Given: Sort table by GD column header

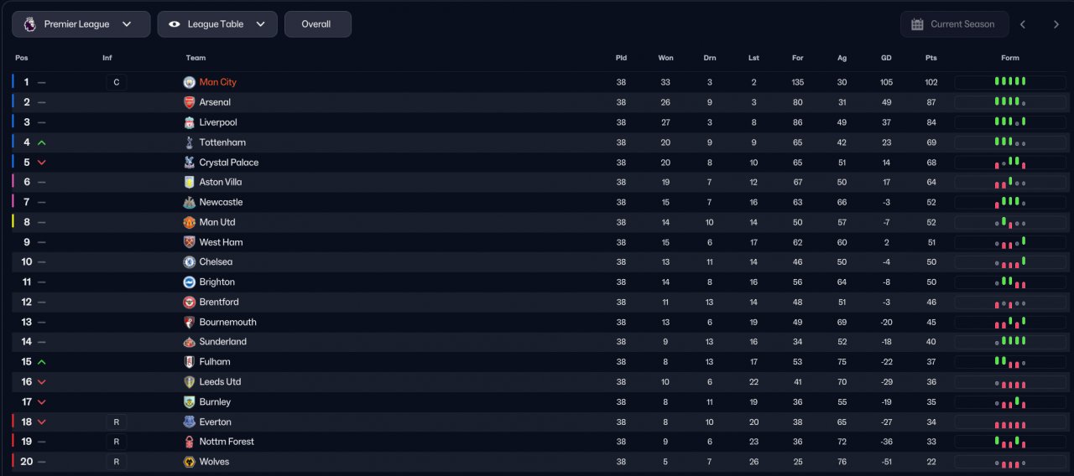Looking at the screenshot, I should coord(886,58).
